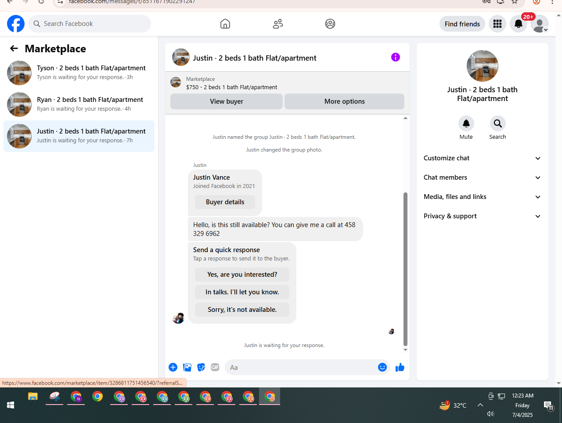Click the Buyer details button
This screenshot has height=423, width=562.
coord(225,202)
